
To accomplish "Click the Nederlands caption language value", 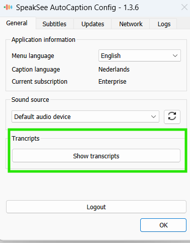I will 114,70.
